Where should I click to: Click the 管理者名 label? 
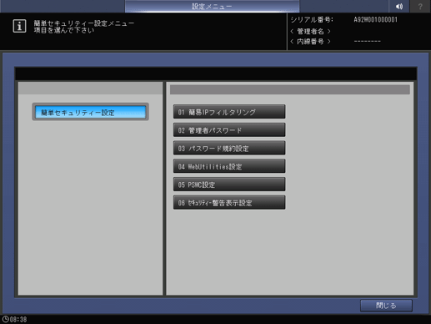click(310, 31)
